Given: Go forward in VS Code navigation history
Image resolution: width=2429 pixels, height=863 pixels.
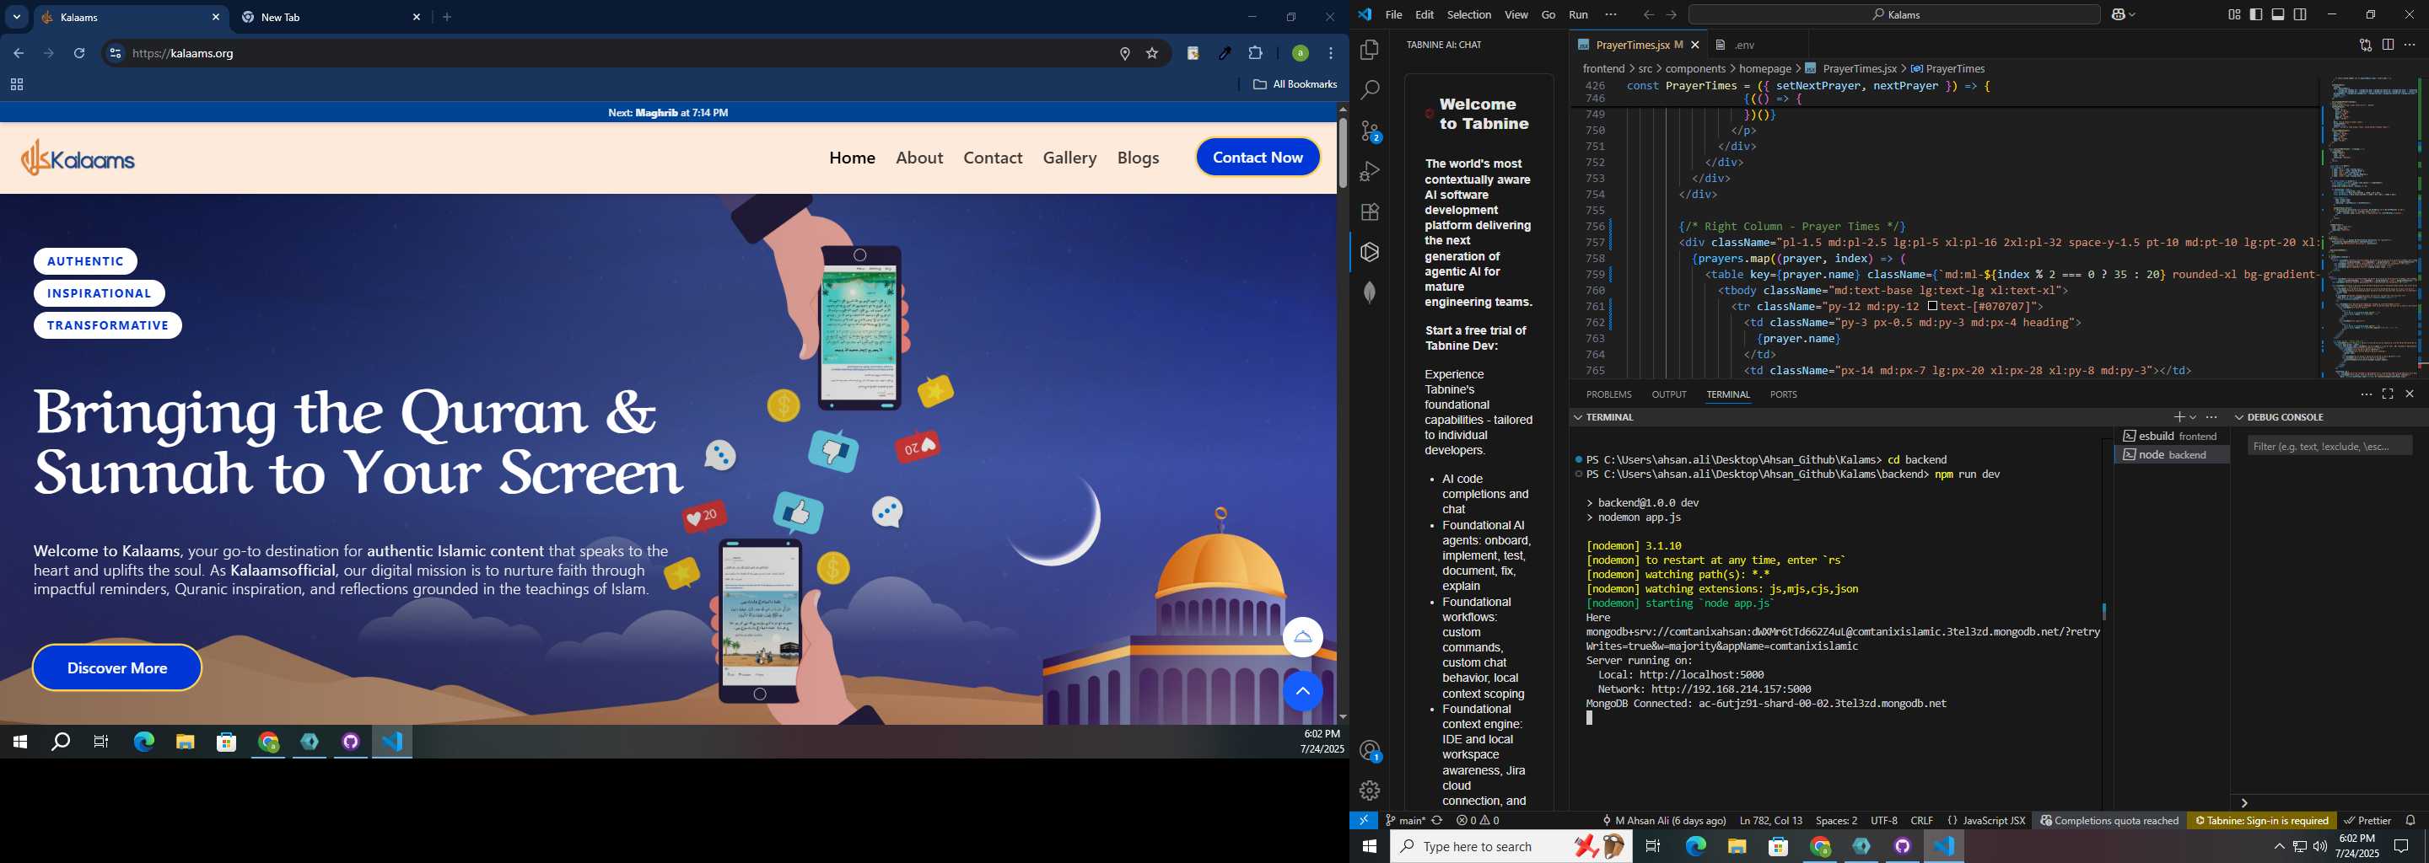Looking at the screenshot, I should click(x=1671, y=15).
